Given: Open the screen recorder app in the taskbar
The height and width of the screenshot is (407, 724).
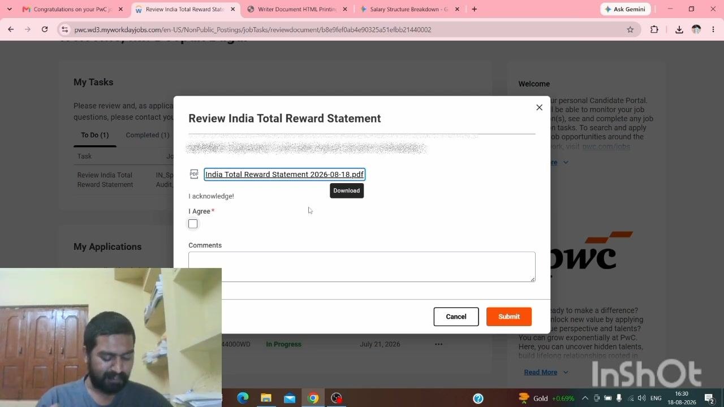Looking at the screenshot, I should click(x=337, y=398).
